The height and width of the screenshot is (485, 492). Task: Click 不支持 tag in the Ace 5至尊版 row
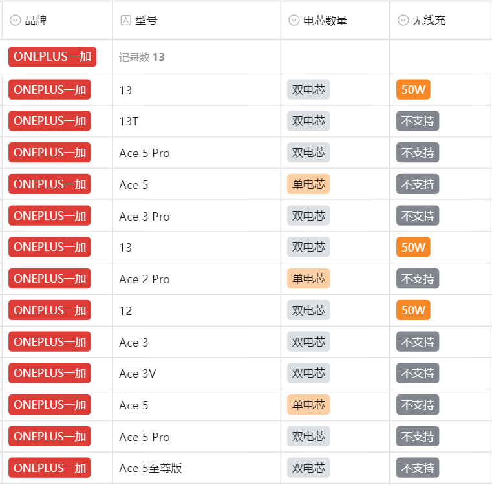418,468
